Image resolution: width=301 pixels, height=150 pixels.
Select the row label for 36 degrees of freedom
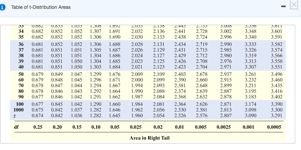click(x=20, y=44)
